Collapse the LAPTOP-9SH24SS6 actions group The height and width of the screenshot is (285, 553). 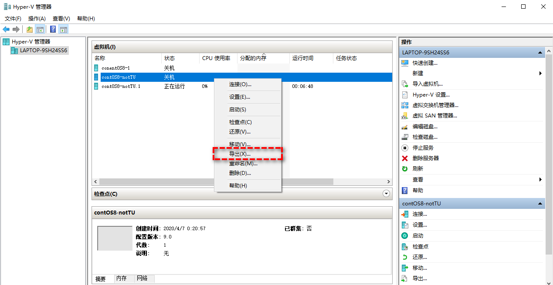pos(540,53)
